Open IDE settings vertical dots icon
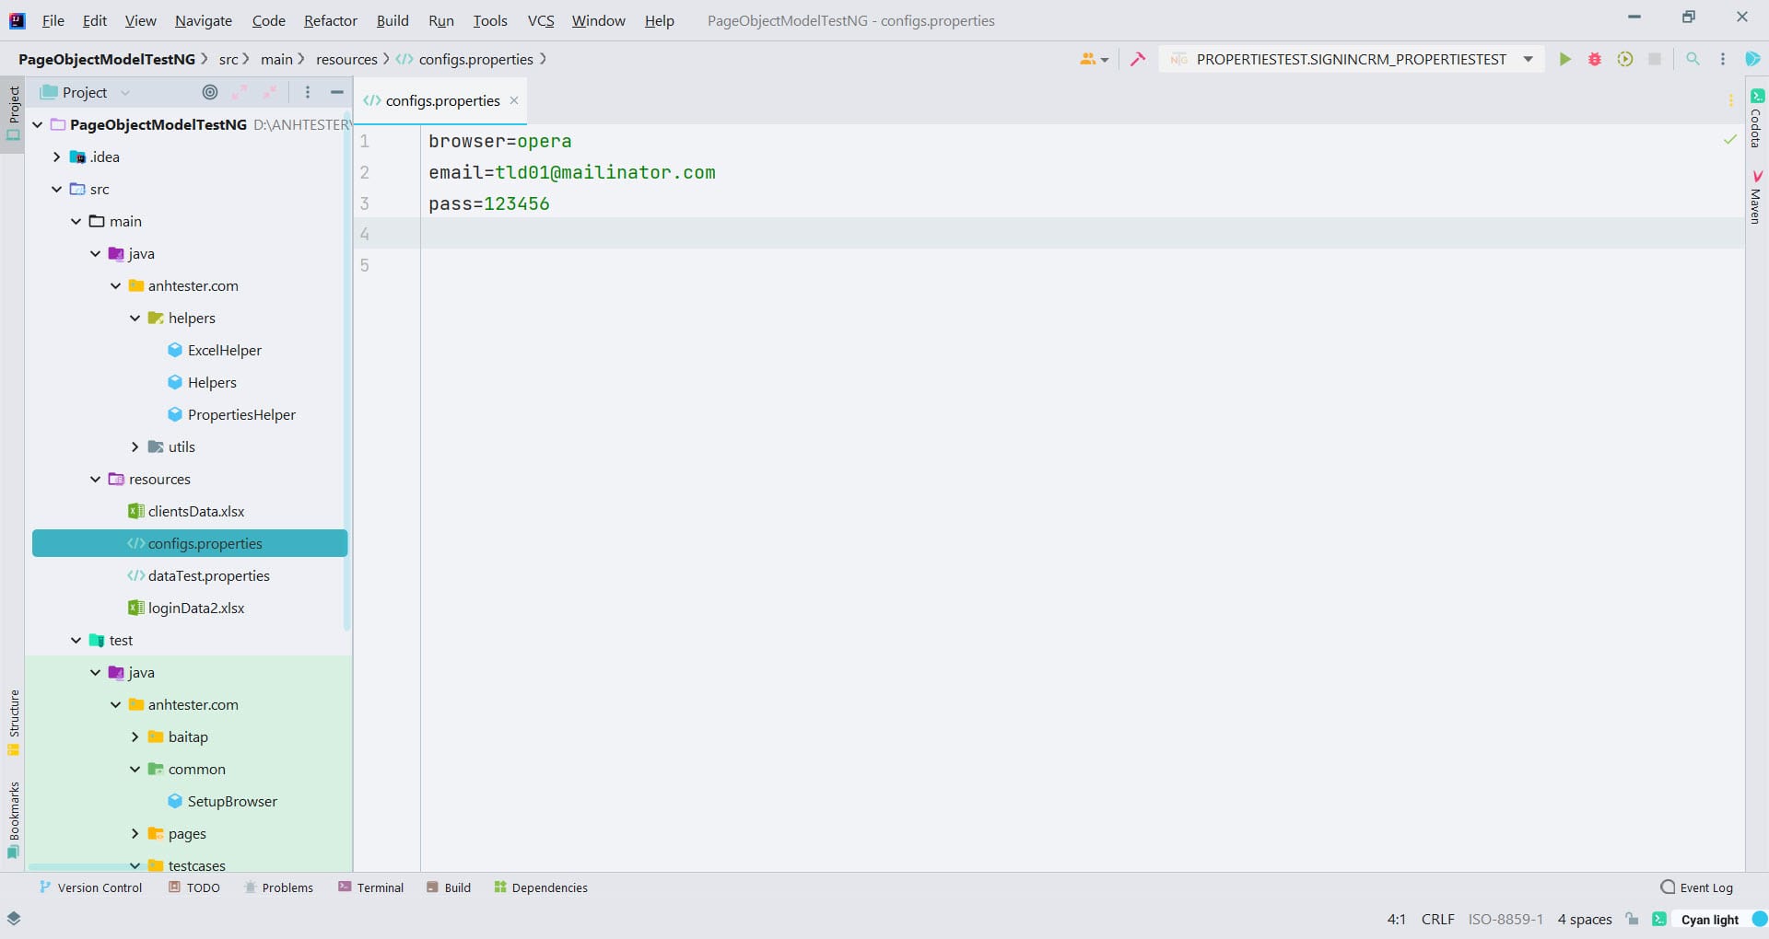The image size is (1769, 939). coord(1723,59)
